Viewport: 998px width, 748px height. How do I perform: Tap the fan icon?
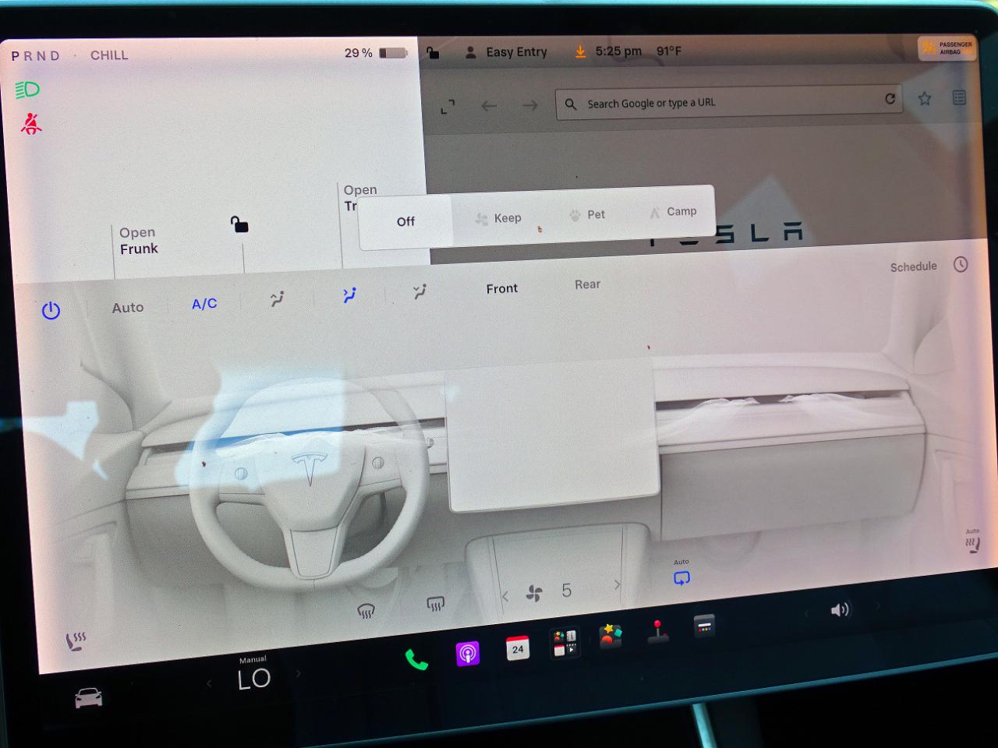pyautogui.click(x=534, y=595)
